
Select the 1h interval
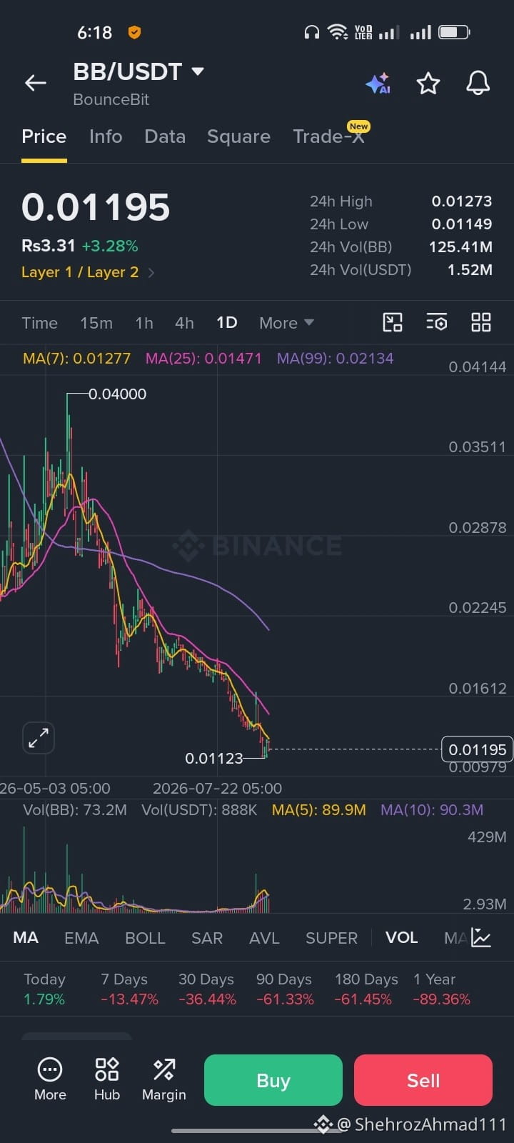(144, 323)
